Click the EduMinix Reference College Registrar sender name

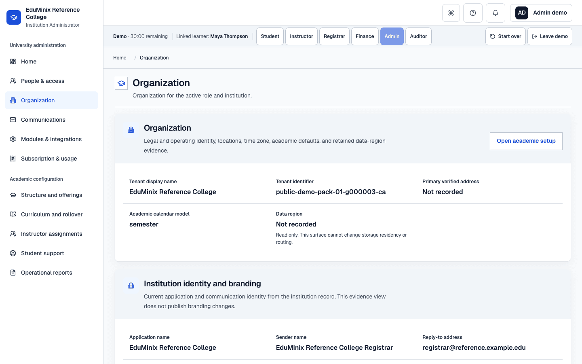pos(334,348)
